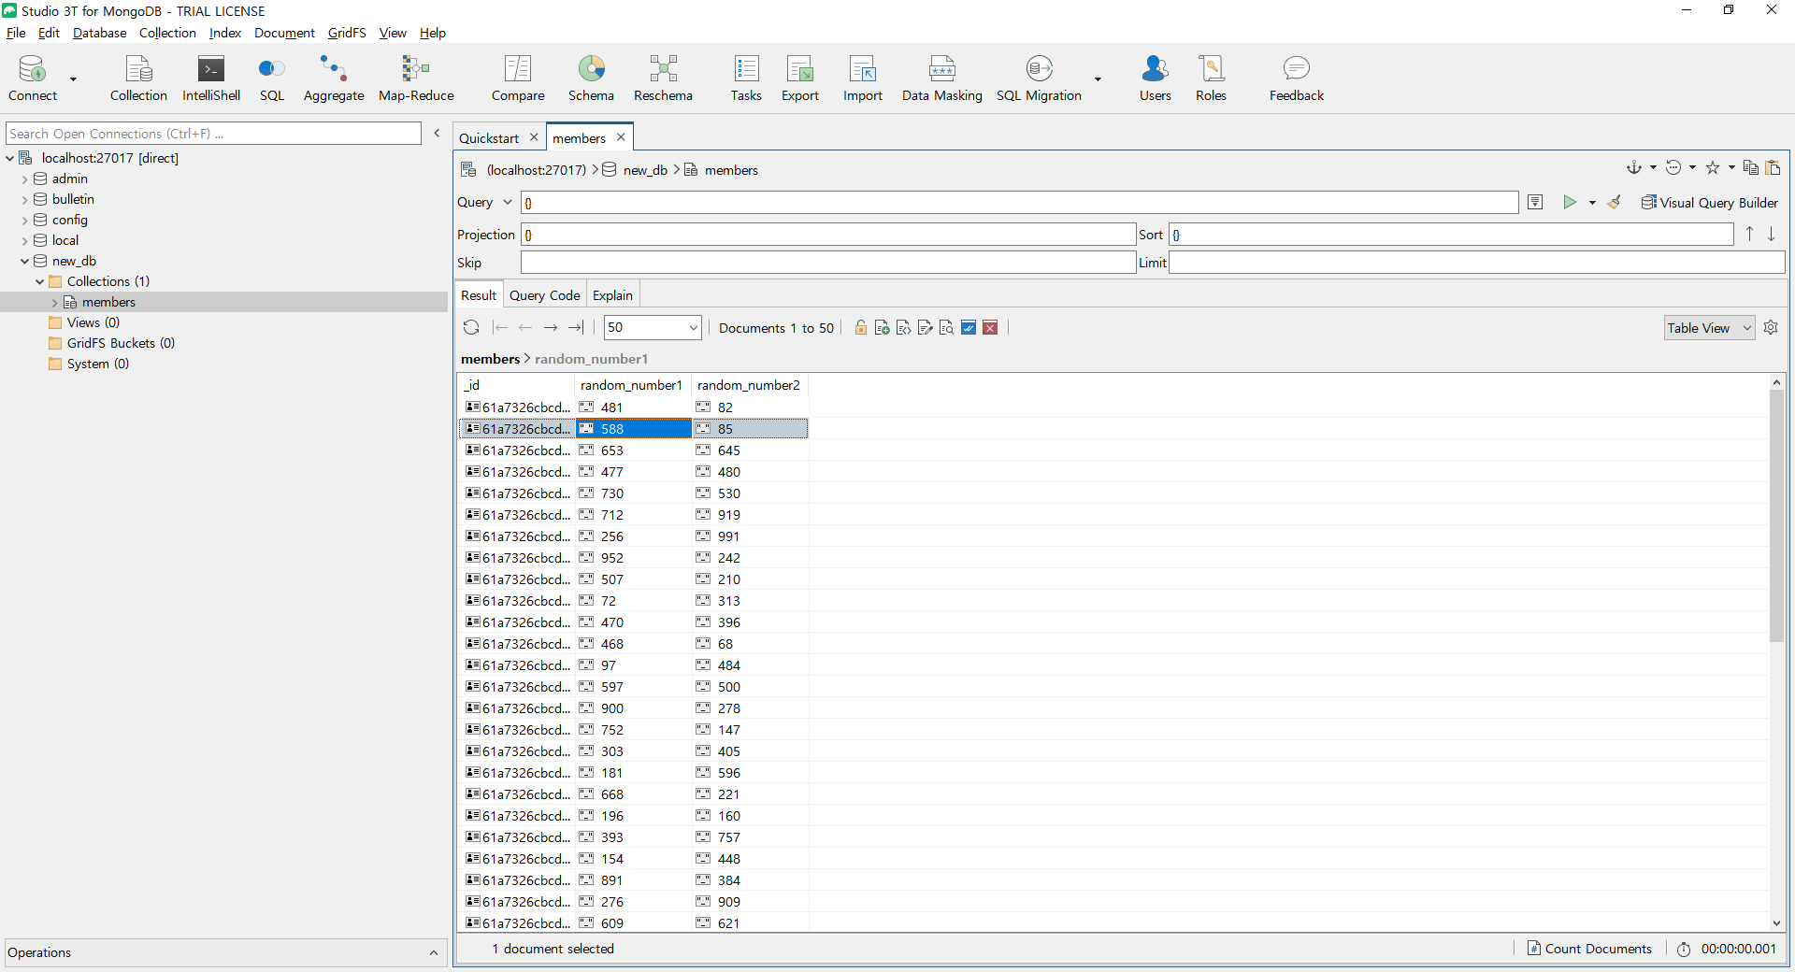1795x972 pixels.
Task: Add a new document
Action: pos(882,327)
